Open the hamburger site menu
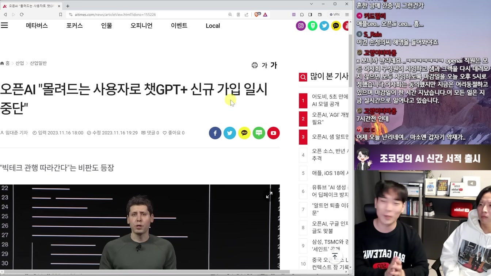 click(4, 26)
